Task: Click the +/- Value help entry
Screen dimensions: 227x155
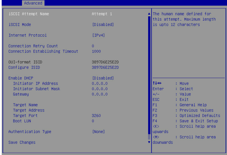Action: 172,94
